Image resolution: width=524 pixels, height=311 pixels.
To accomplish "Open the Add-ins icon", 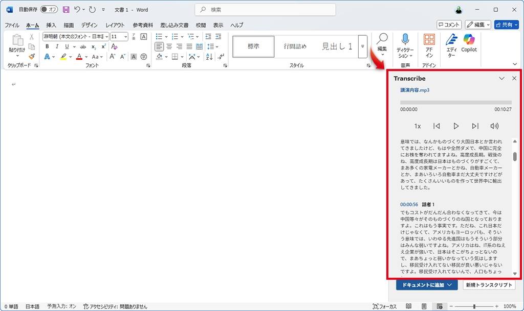I will (x=429, y=40).
